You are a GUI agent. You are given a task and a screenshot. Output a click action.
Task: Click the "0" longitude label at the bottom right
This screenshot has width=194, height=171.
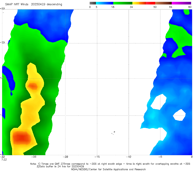[x=192, y=157]
